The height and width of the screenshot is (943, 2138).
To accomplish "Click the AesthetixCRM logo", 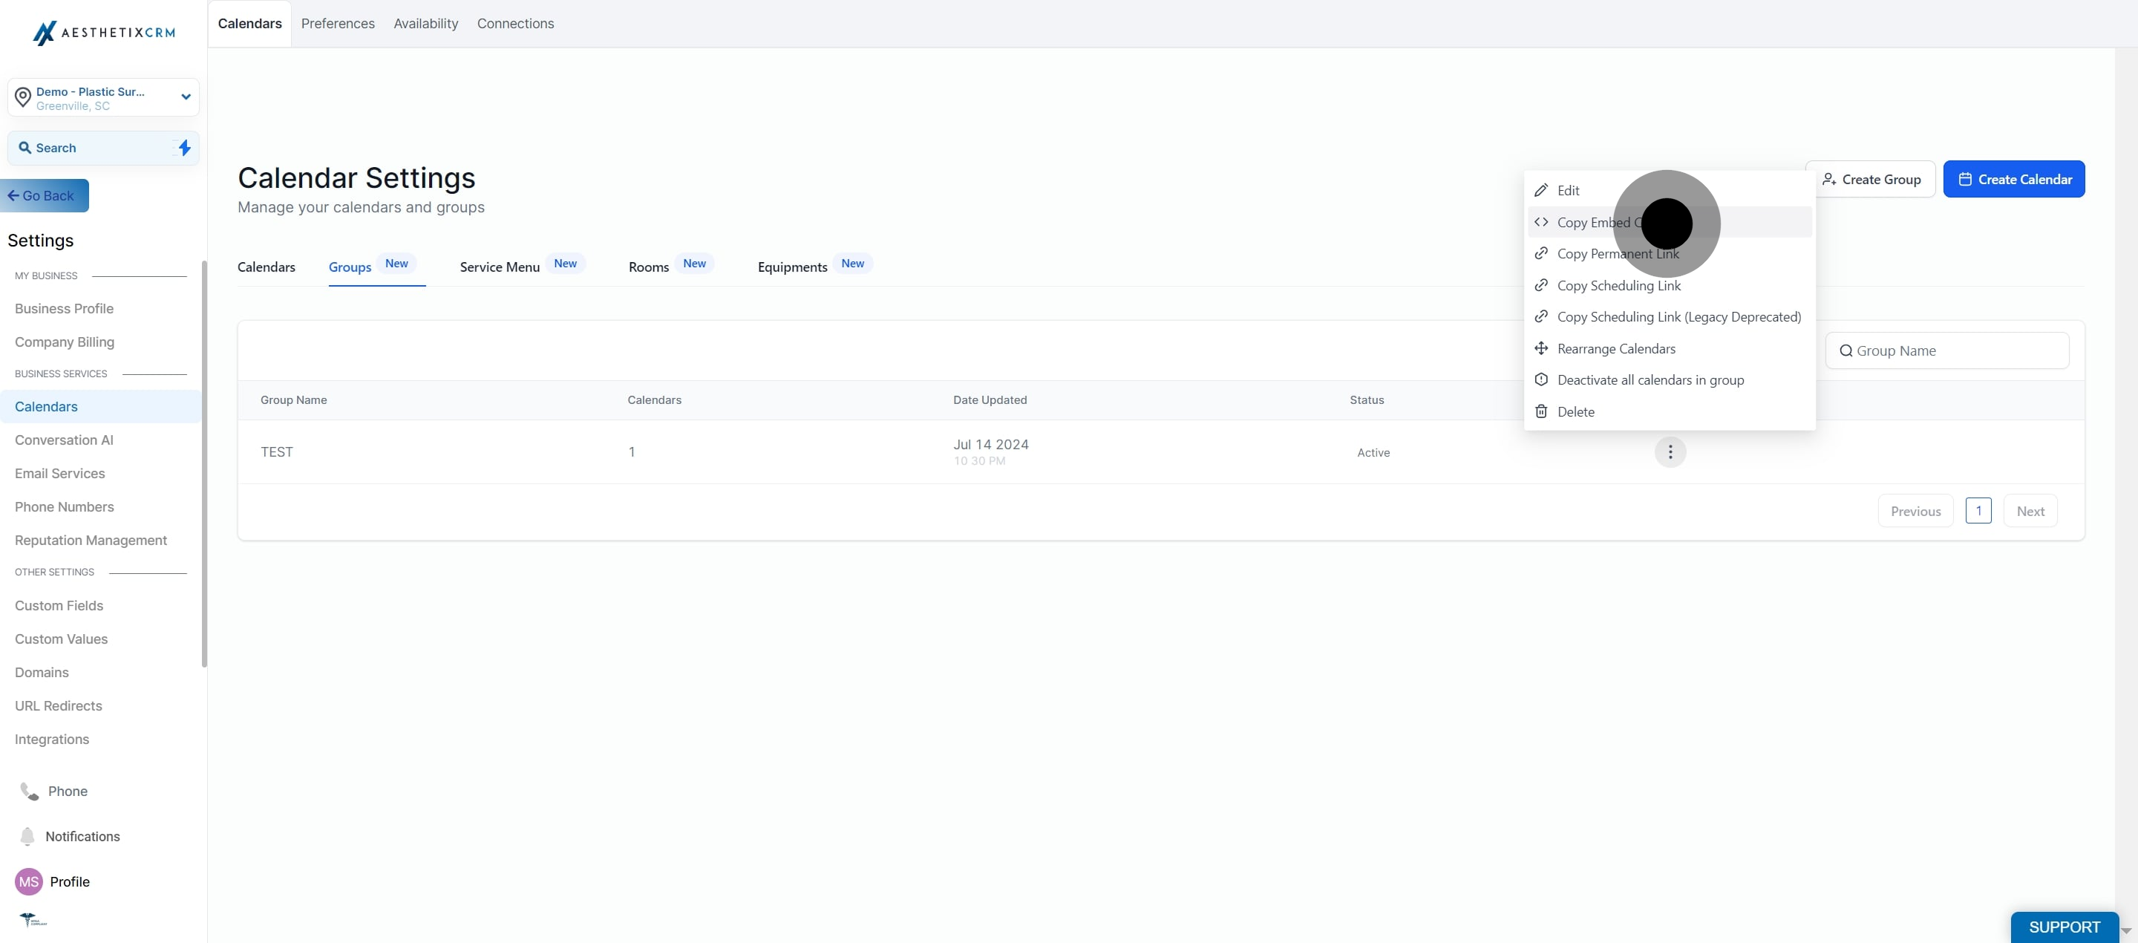I will click(x=104, y=33).
